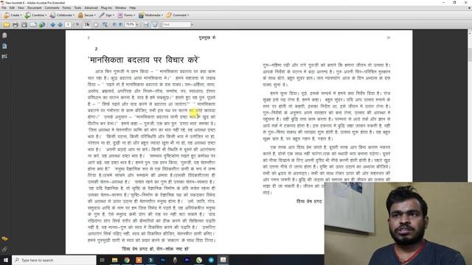The image size is (472, 265).
Task: Open the Pages panel in sidebar
Action: point(4,35)
